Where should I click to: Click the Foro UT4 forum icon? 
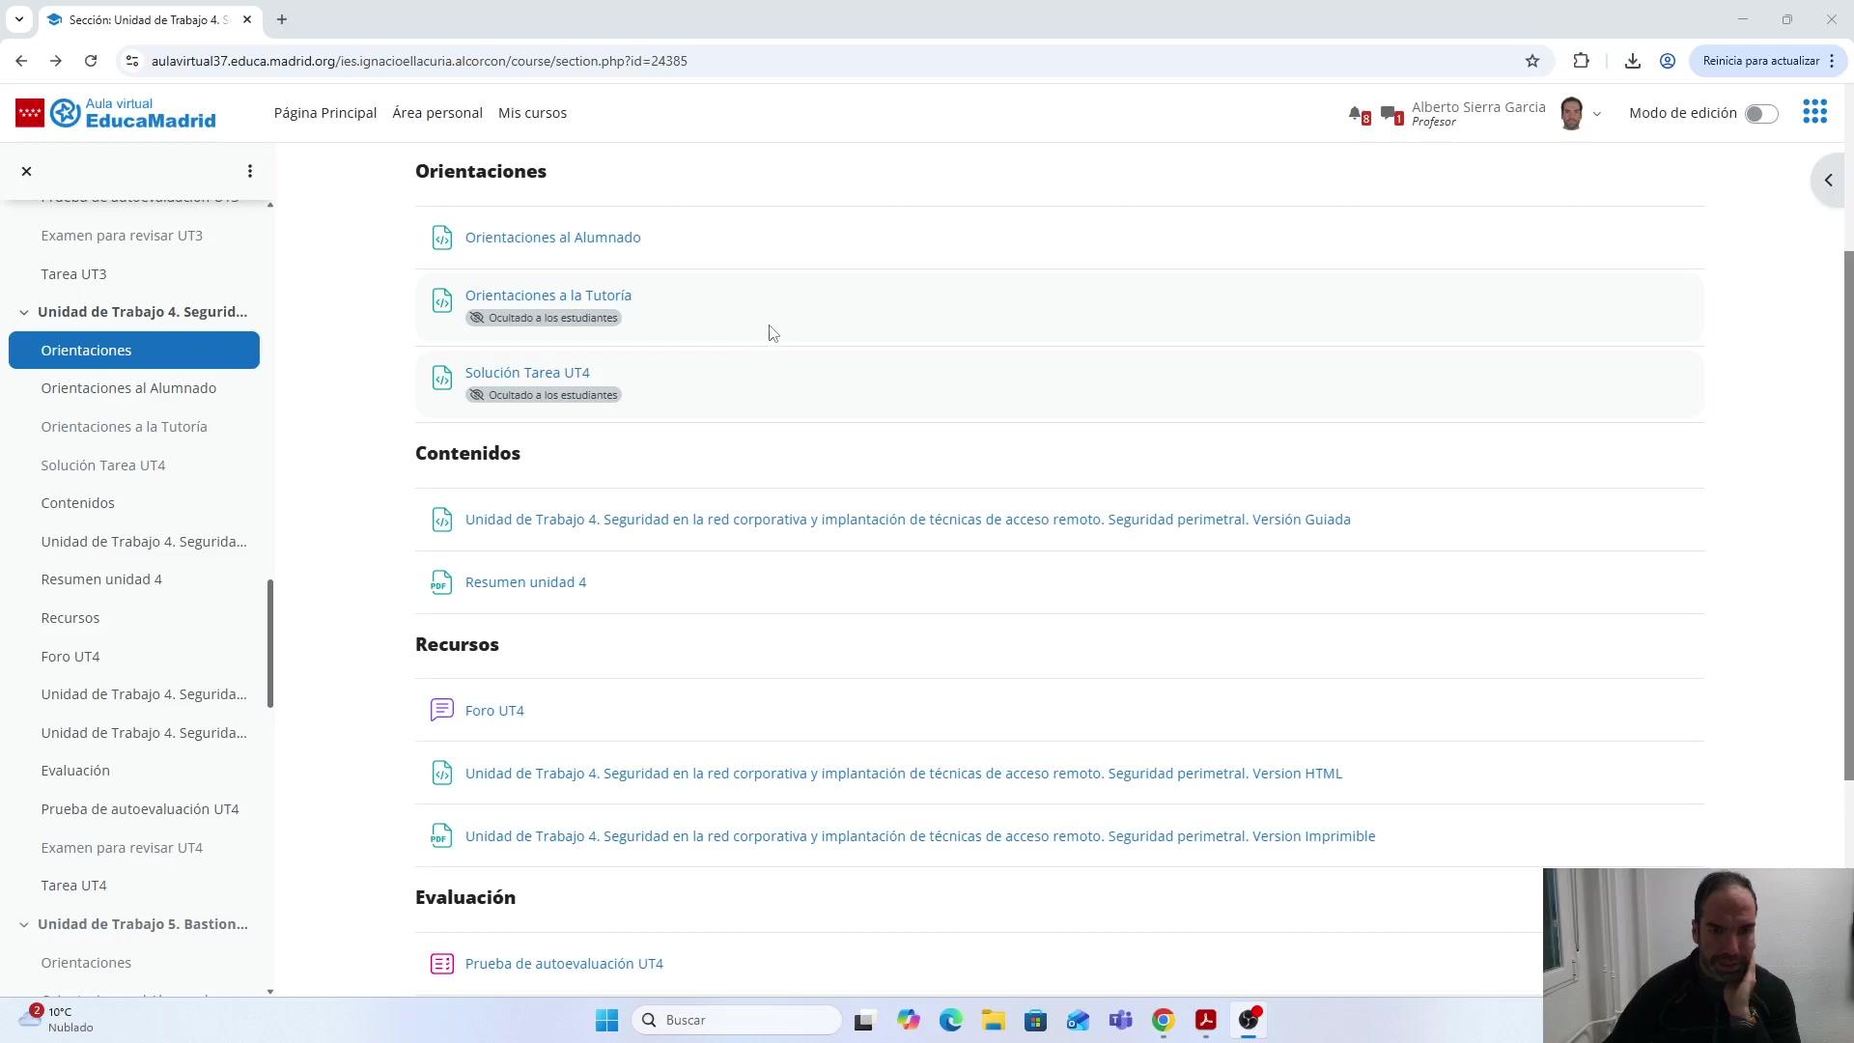click(441, 711)
